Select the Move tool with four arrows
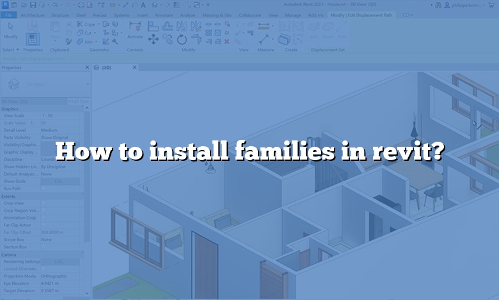Image resolution: width=499 pixels, height=300 pixels. click(153, 40)
